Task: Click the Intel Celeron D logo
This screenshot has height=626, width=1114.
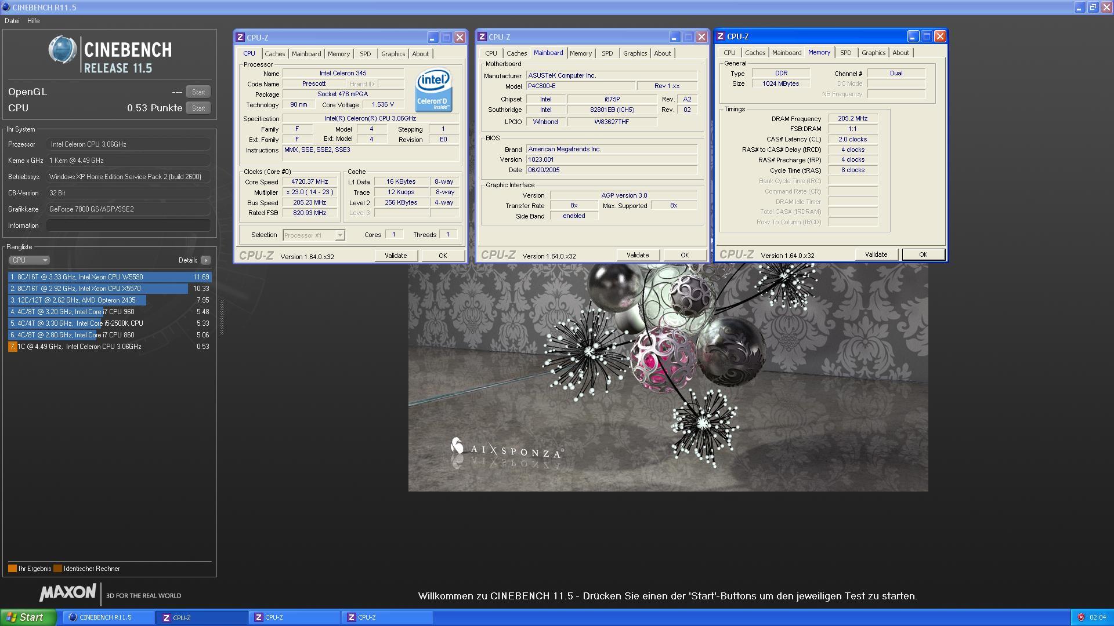Action: coord(433,90)
